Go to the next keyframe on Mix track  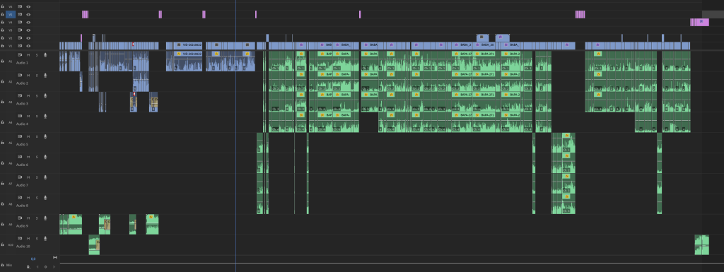tap(54, 267)
